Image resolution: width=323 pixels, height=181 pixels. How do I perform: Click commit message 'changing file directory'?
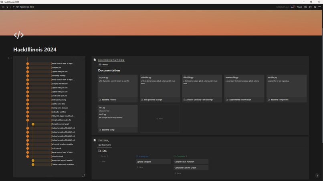click(60, 84)
